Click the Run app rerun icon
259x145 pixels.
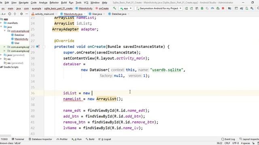(186, 8)
